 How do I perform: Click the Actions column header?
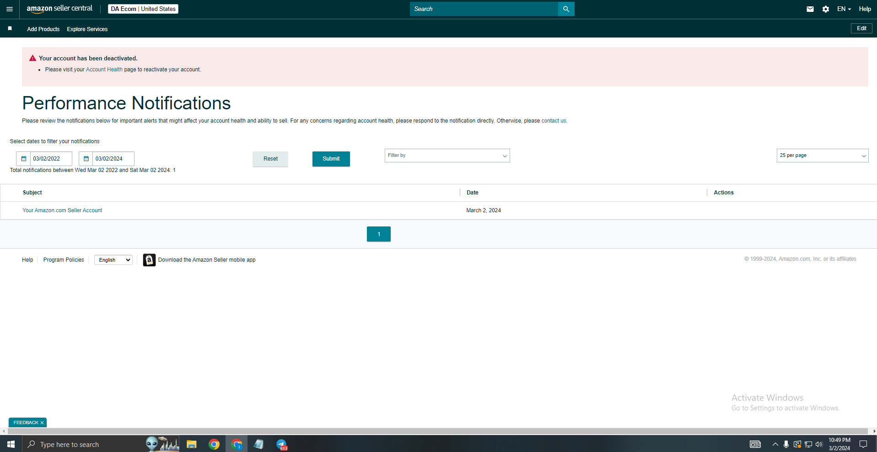pos(724,193)
